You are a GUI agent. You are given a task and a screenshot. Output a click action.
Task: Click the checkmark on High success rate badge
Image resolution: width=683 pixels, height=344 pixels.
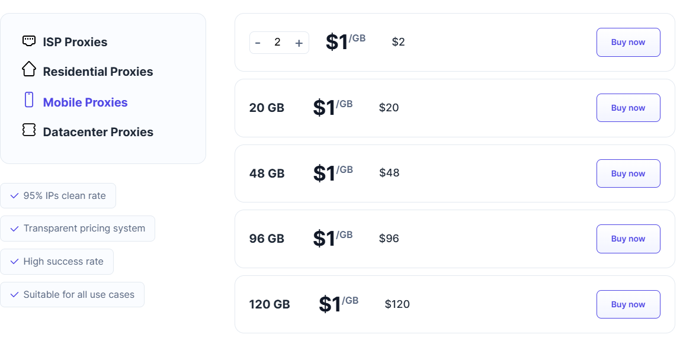tap(15, 261)
